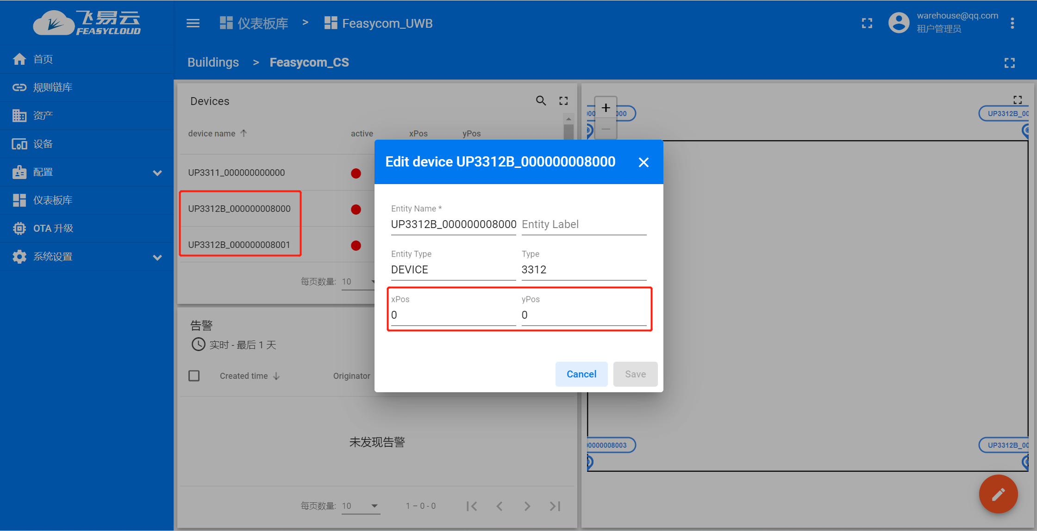Click the search icon in Devices panel
This screenshot has height=531, width=1037.
[541, 101]
